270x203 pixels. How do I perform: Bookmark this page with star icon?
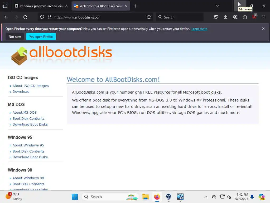(149, 17)
